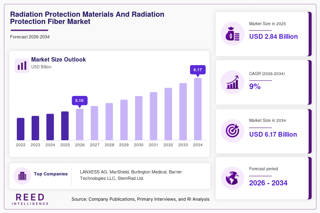The width and height of the screenshot is (320, 213).
Task: Click the target icon beside Market Size 2034
Action: [232, 131]
